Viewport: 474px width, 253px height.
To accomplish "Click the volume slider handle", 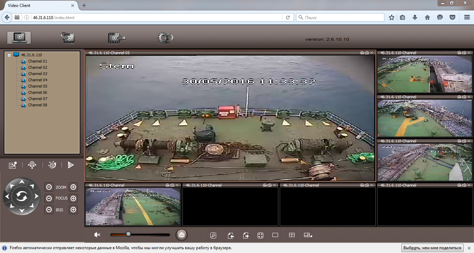I will (128, 234).
